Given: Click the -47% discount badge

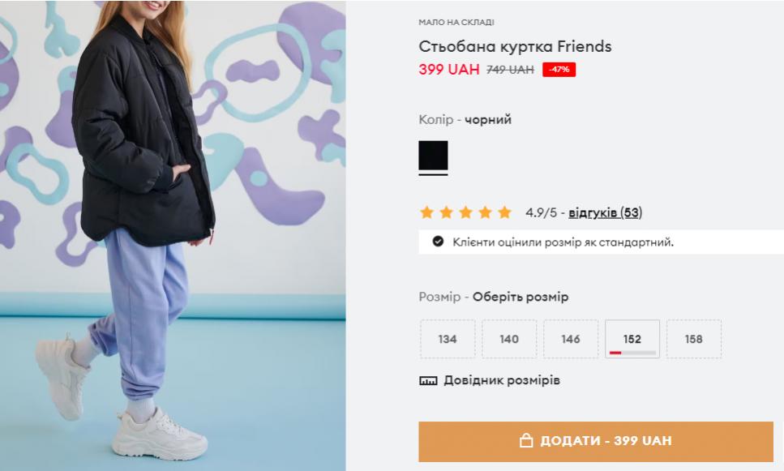Looking at the screenshot, I should pos(559,70).
